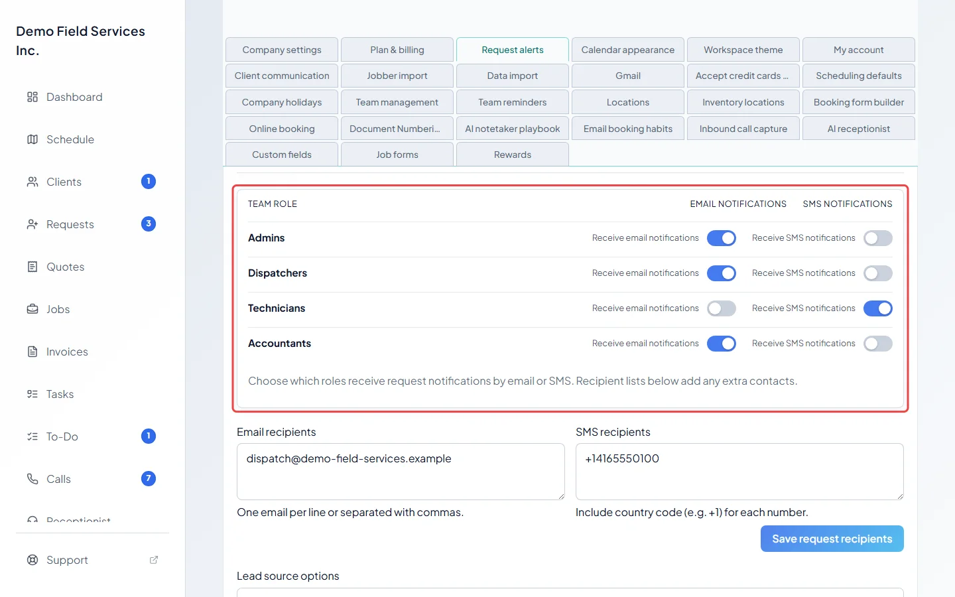Click the Tasks list icon
Viewport: 955px width, 597px height.
point(32,394)
